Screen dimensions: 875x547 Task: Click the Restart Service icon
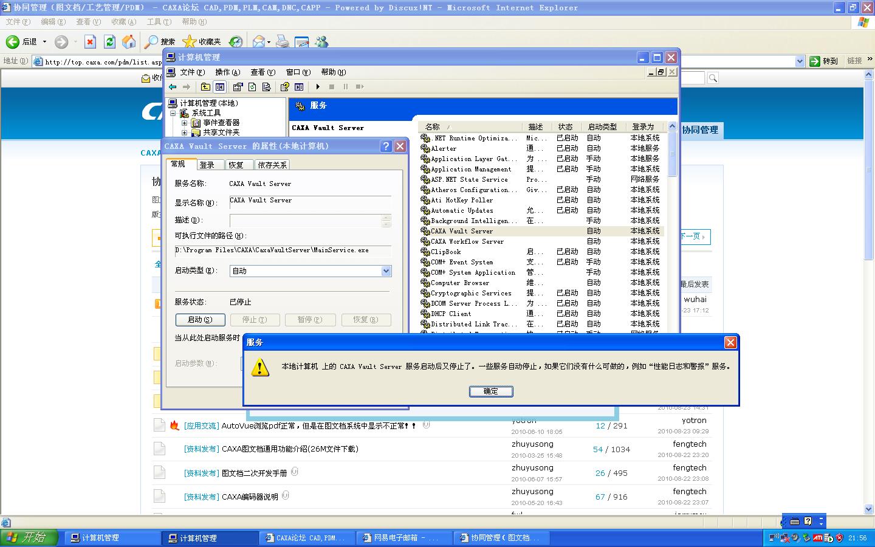[x=360, y=87]
